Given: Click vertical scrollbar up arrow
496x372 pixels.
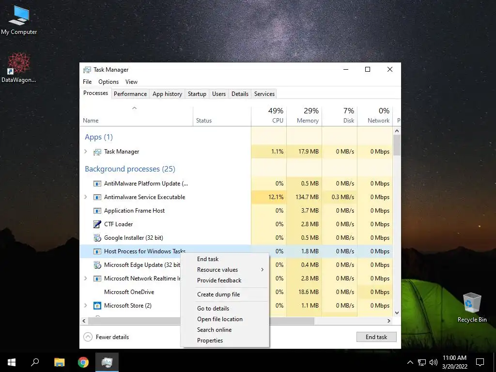Looking at the screenshot, I should click(x=397, y=131).
